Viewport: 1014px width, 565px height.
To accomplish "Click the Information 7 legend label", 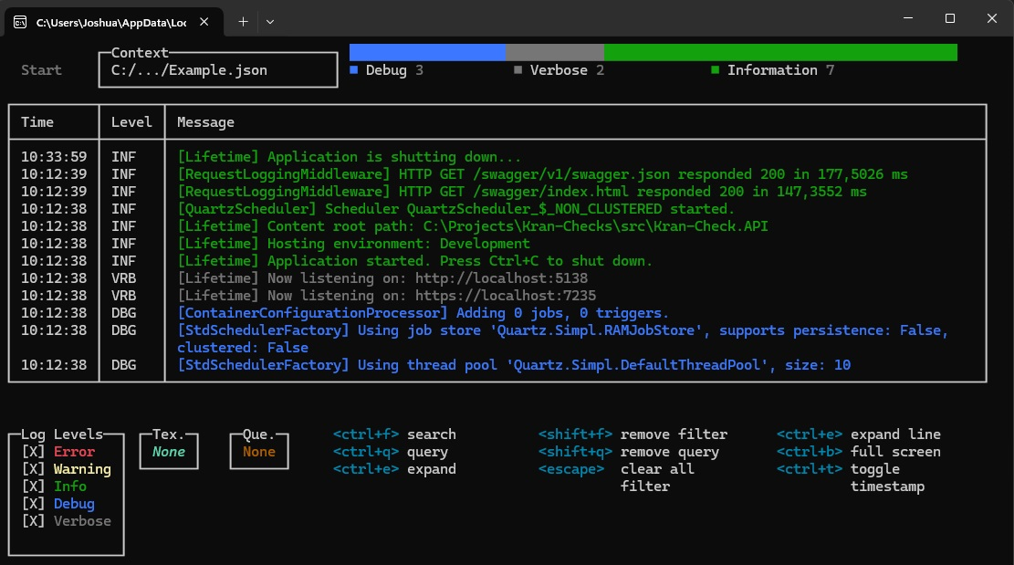I will click(780, 69).
